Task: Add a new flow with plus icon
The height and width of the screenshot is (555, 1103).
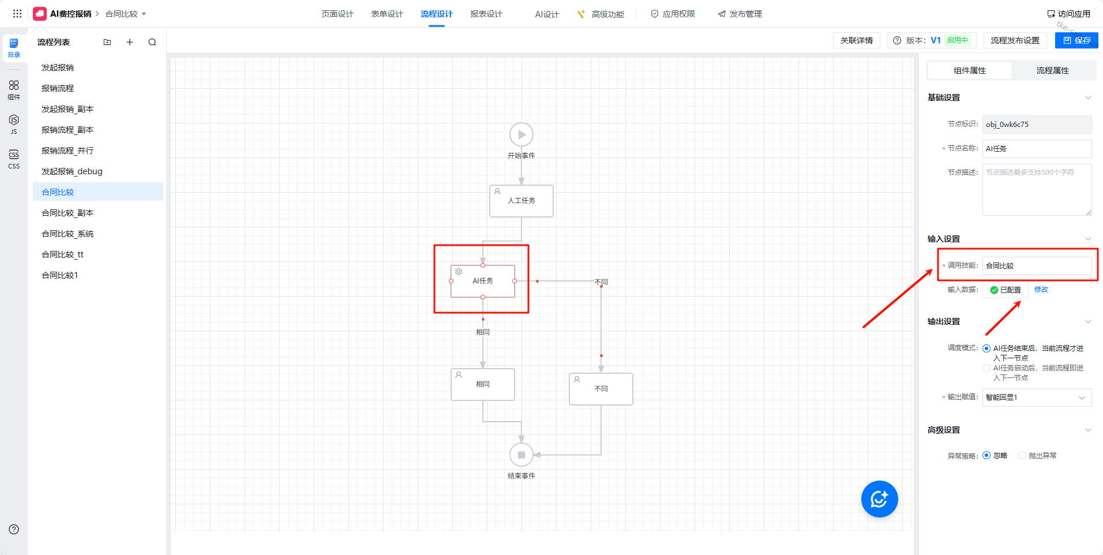Action: [130, 42]
